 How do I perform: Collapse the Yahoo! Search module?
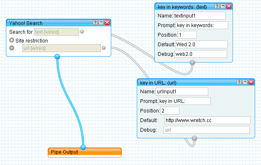101,22
